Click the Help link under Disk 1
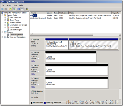The width and height of the screenshot is (123, 106). 33,61
